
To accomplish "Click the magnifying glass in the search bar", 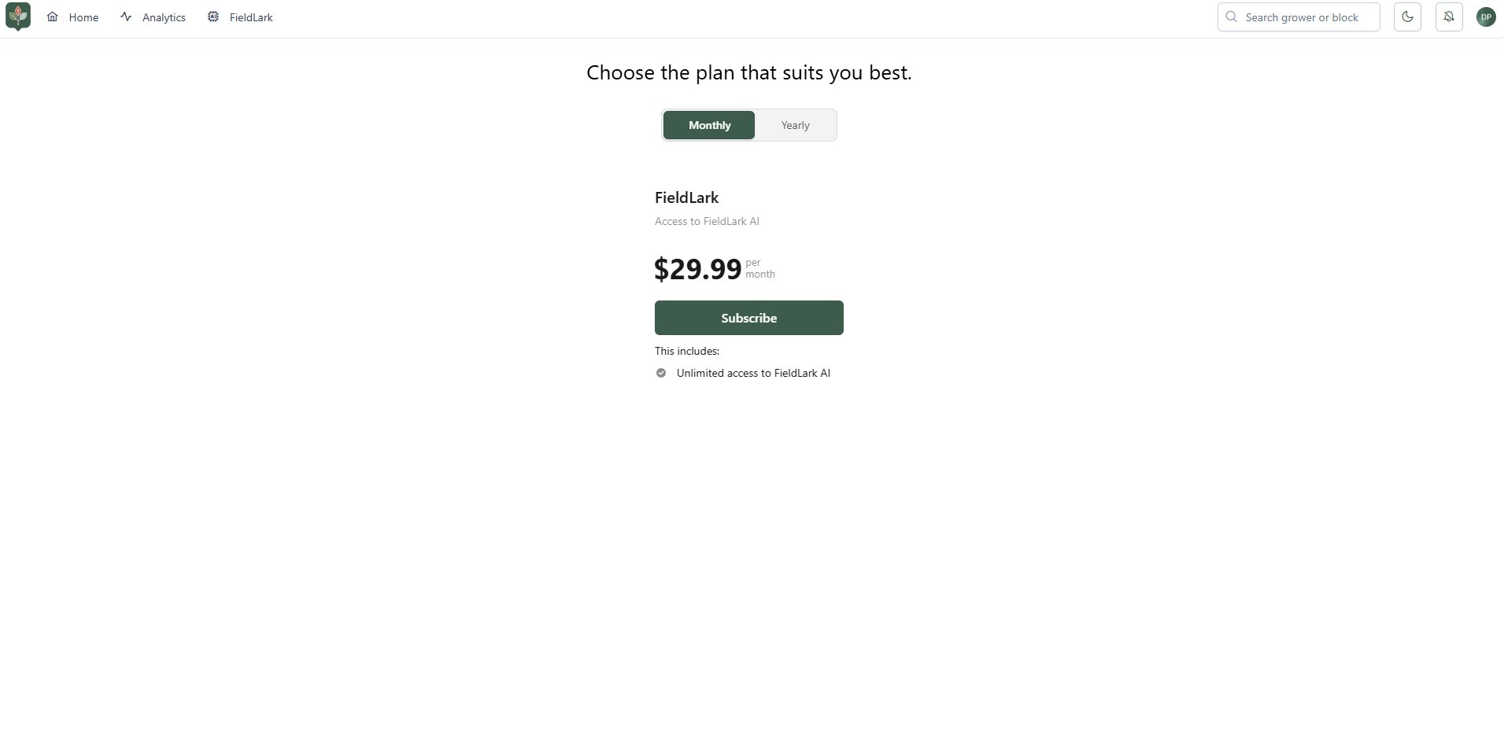I will 1232,17.
